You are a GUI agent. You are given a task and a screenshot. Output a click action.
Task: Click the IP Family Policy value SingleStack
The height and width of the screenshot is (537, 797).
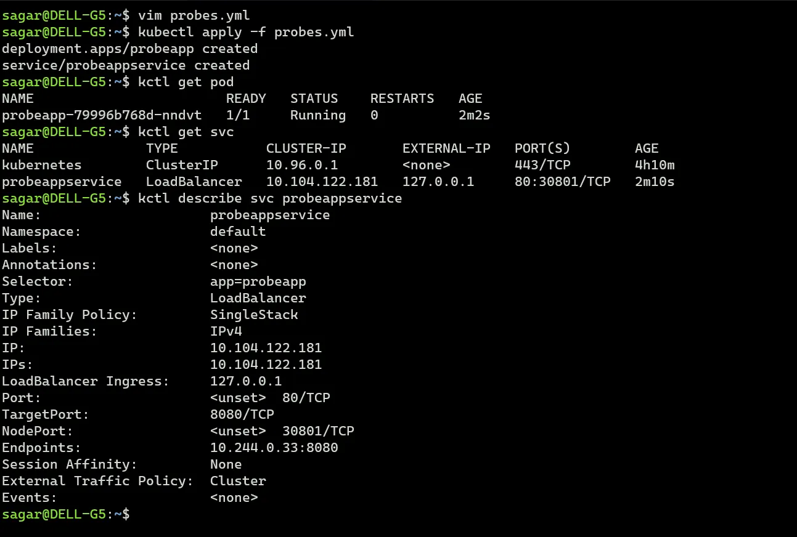(x=254, y=315)
